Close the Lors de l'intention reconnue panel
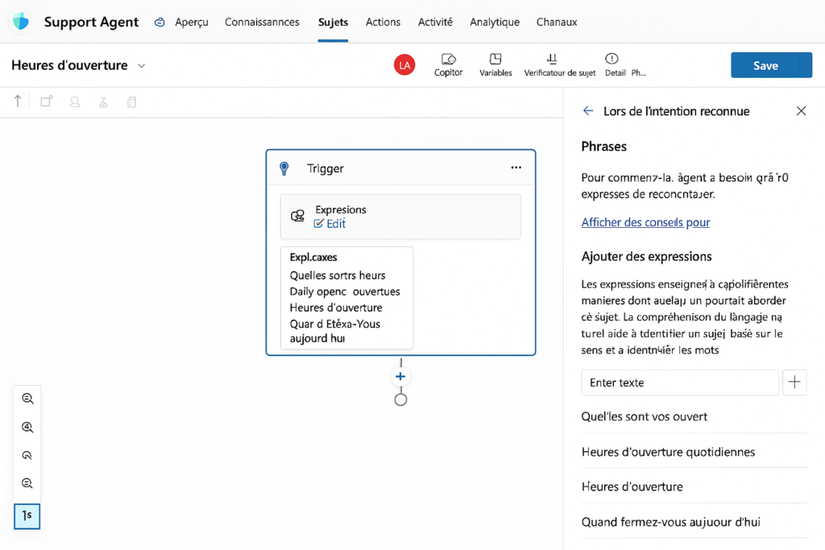This screenshot has width=825, height=550. click(x=801, y=111)
